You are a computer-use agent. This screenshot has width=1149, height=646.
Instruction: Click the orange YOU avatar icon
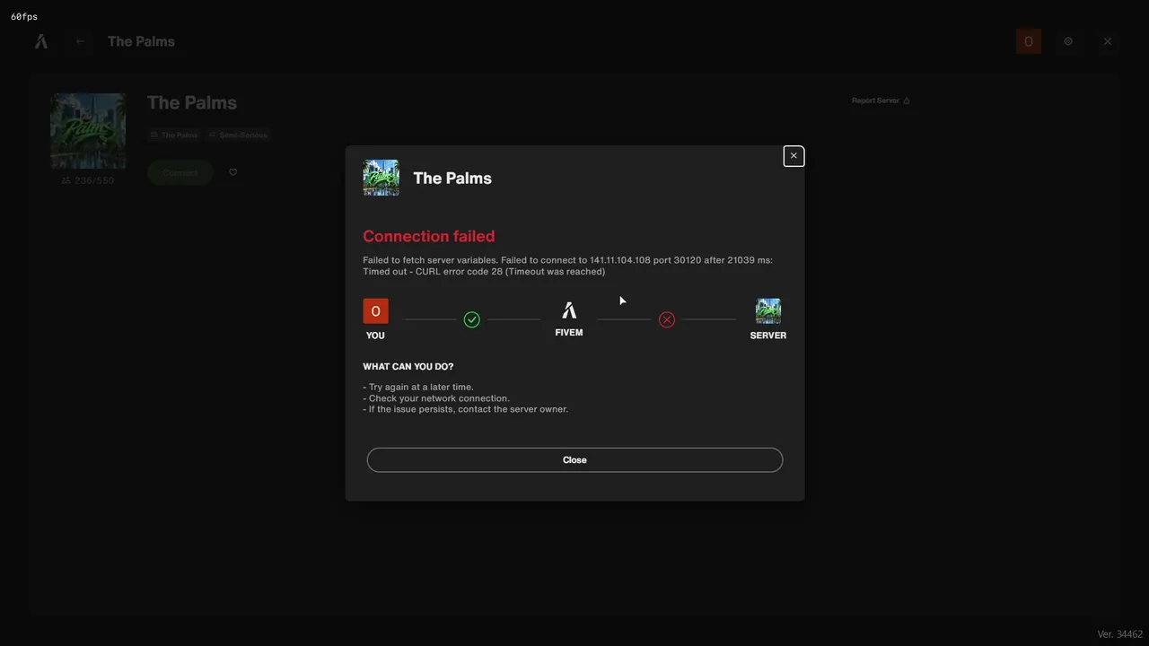(375, 311)
